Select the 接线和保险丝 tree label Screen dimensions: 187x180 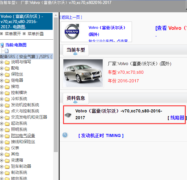pos(23,142)
